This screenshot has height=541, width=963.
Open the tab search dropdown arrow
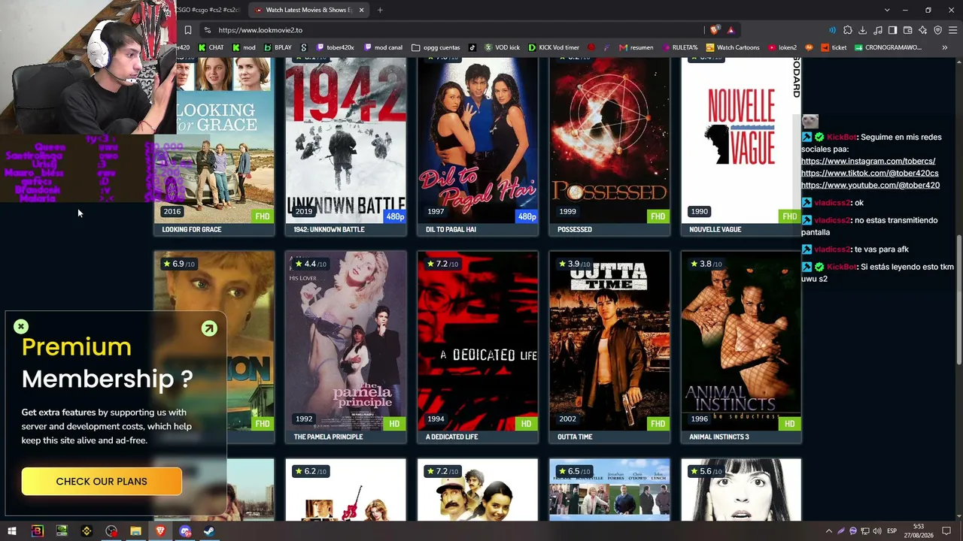pos(887,10)
